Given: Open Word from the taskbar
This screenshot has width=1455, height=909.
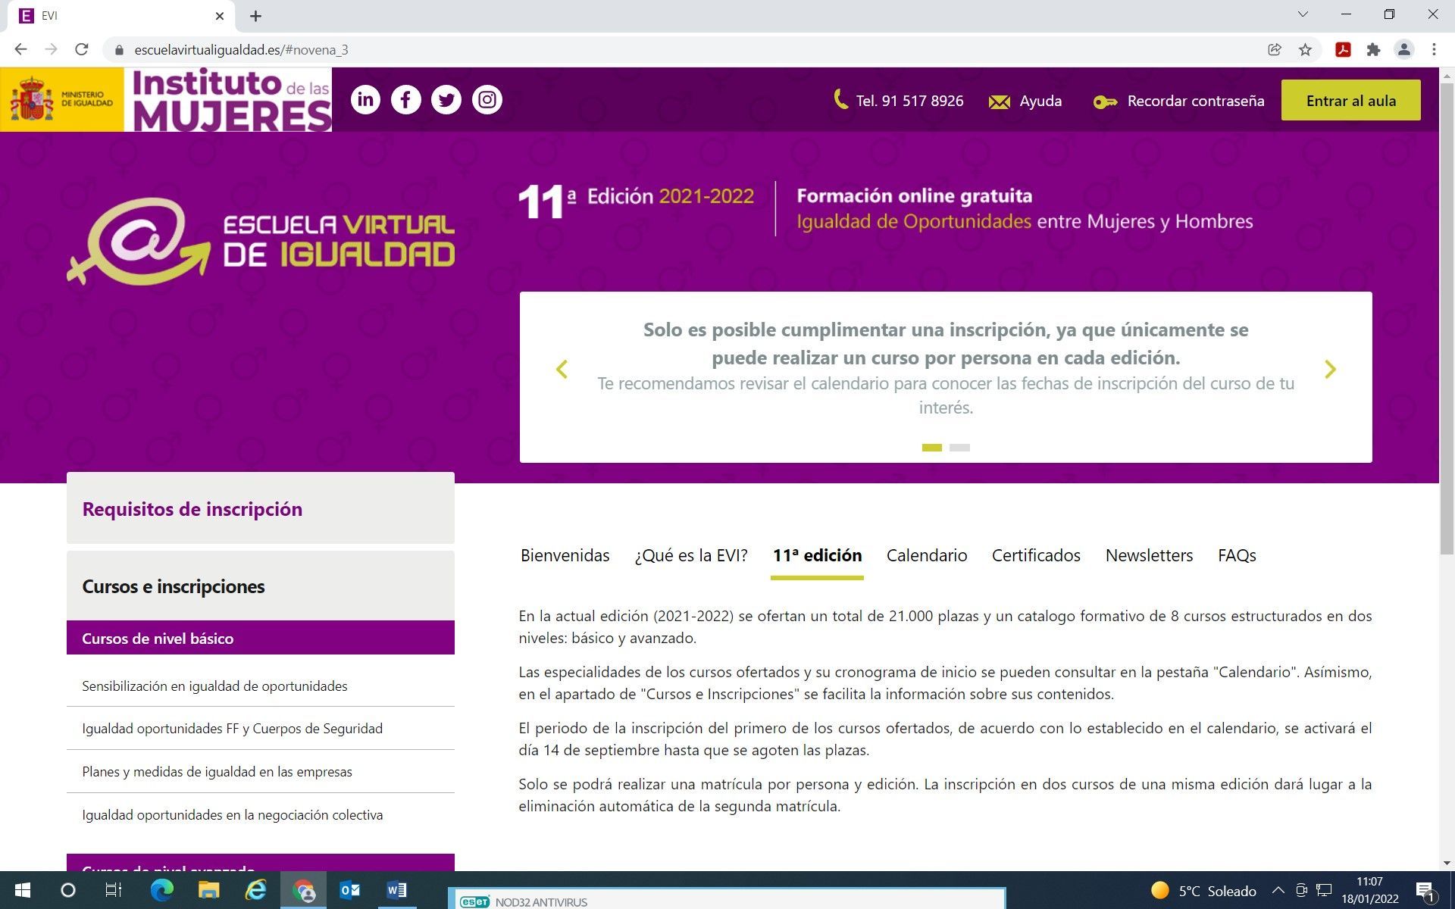Looking at the screenshot, I should [396, 890].
